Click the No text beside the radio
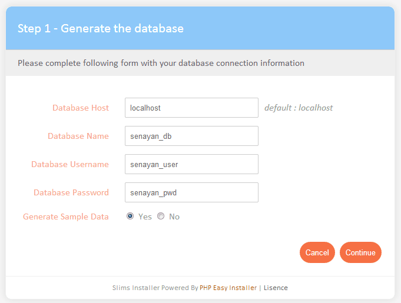The height and width of the screenshot is (303, 401). (174, 217)
